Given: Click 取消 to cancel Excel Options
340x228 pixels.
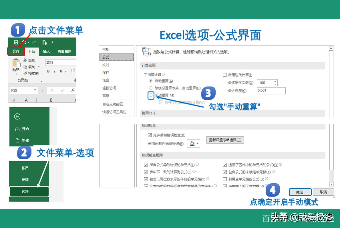Looking at the screenshot, I should click(x=323, y=192).
